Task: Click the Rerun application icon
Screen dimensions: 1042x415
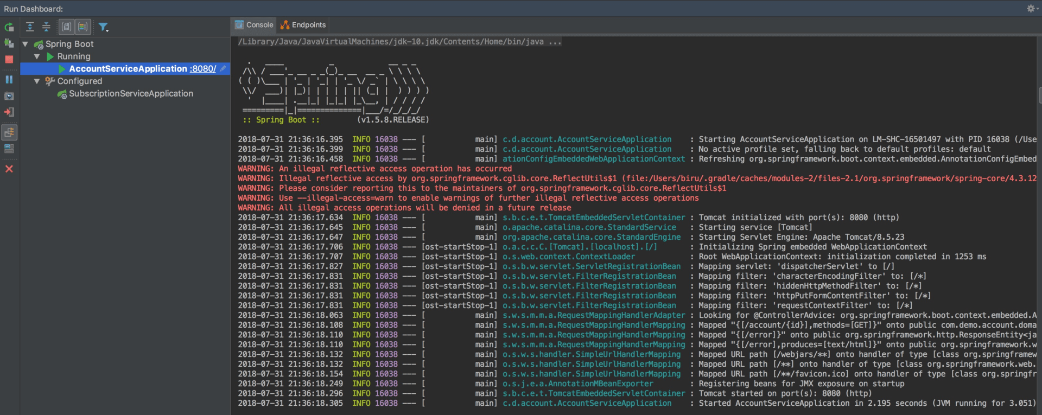Action: (x=9, y=27)
